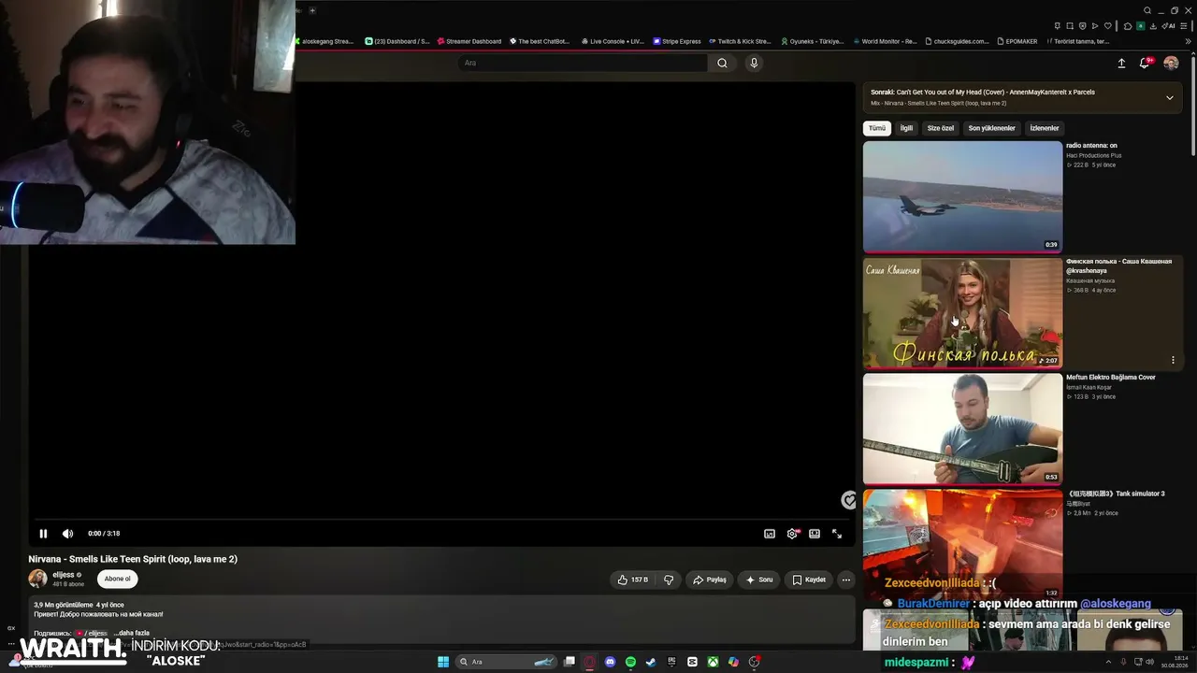Screen dimensions: 1197x673
Task: Click the Paylaş share button
Action: coord(710,580)
